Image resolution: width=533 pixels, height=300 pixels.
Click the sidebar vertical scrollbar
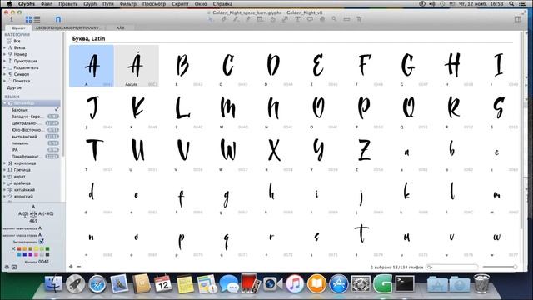click(63, 95)
